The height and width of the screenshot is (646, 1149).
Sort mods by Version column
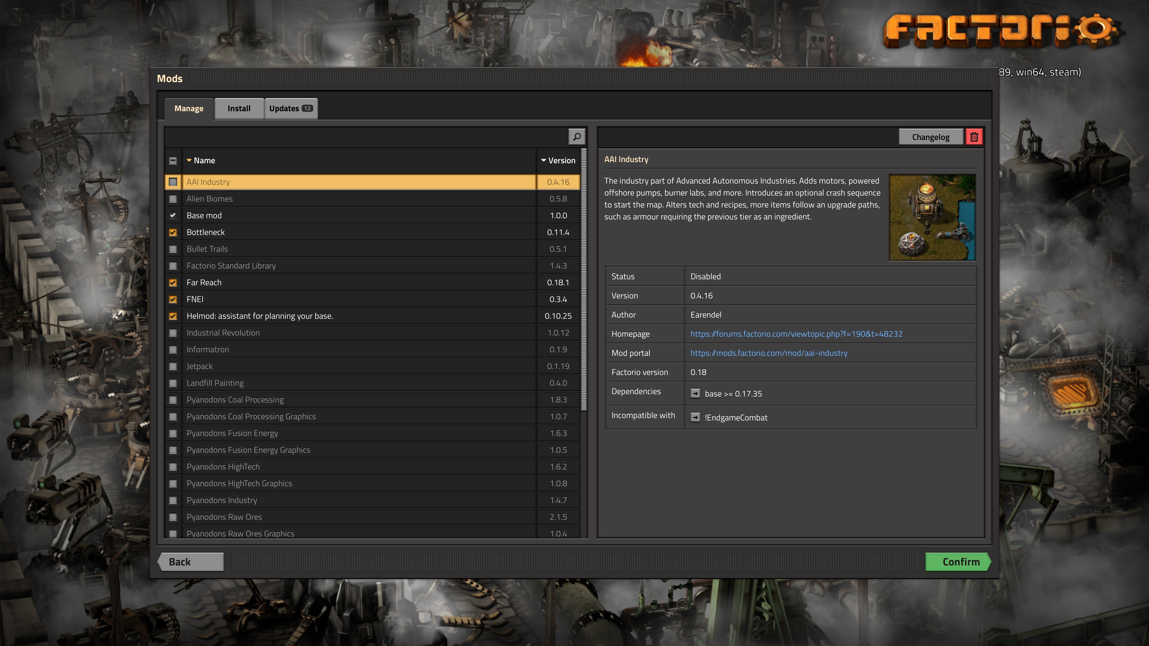(558, 161)
